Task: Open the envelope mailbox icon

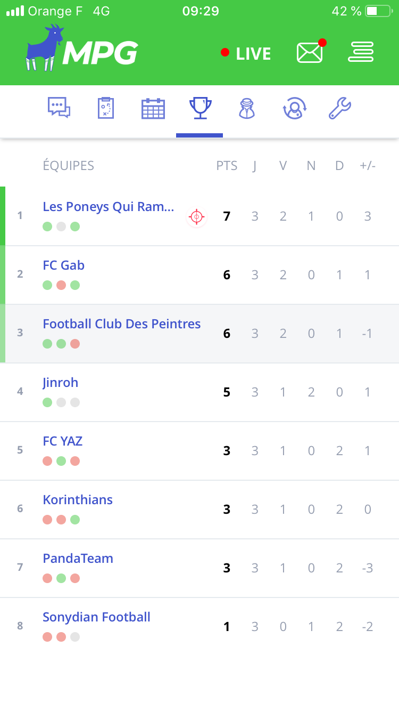Action: click(310, 53)
